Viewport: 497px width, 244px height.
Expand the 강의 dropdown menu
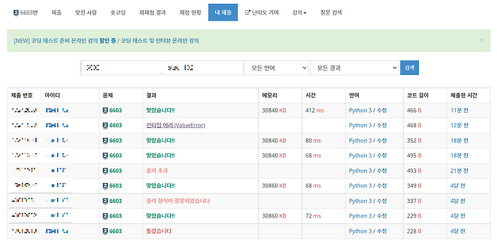(300, 13)
